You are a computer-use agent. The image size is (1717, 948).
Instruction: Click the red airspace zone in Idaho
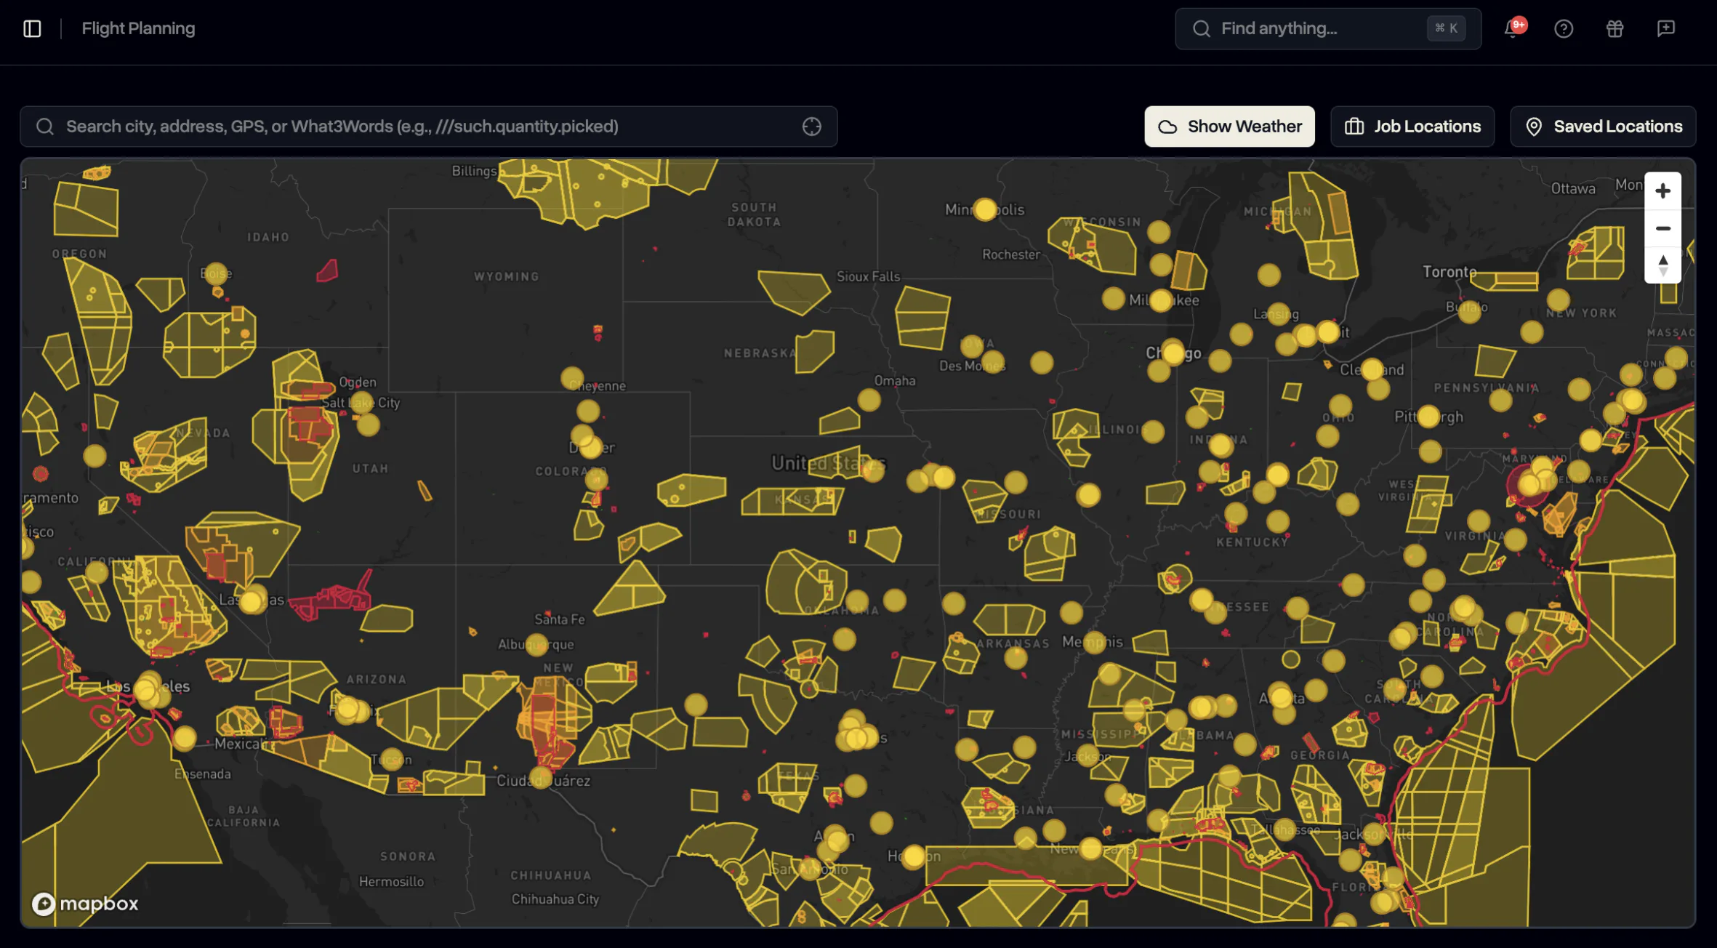[x=328, y=270]
